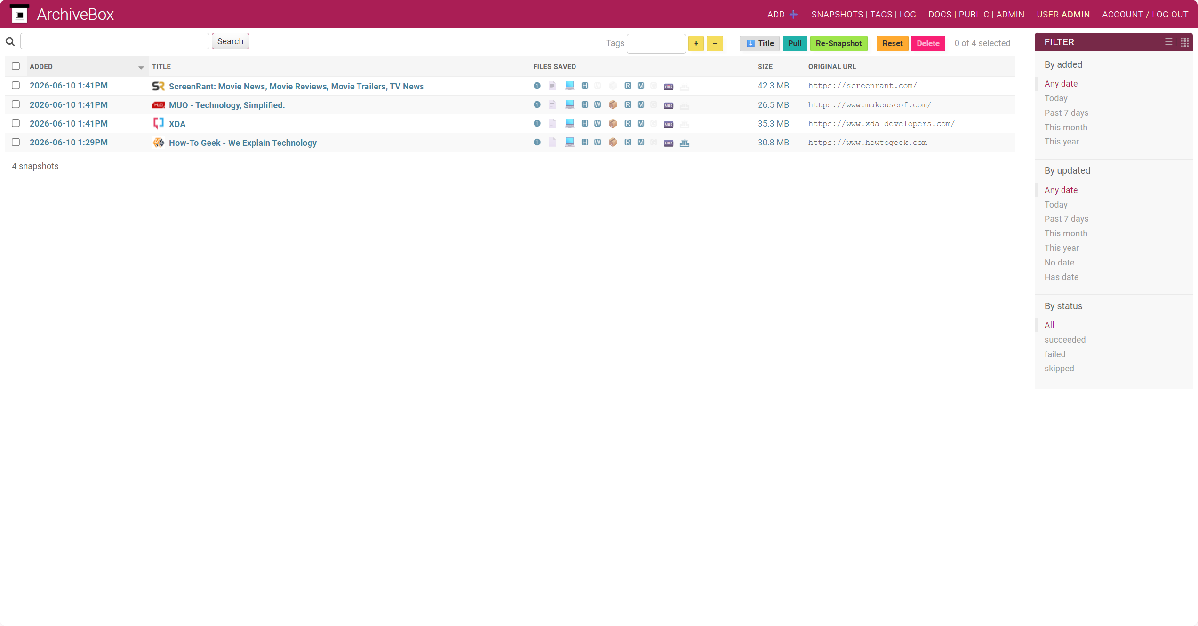Open the TAGS menu link
This screenshot has width=1198, height=626.
click(881, 15)
